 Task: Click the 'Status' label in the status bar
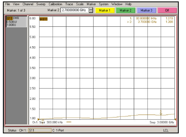coord(12,130)
